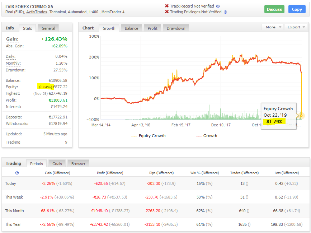The width and height of the screenshot is (311, 233).
Task: Open the Goals tab in Trading section
Action: click(x=57, y=164)
